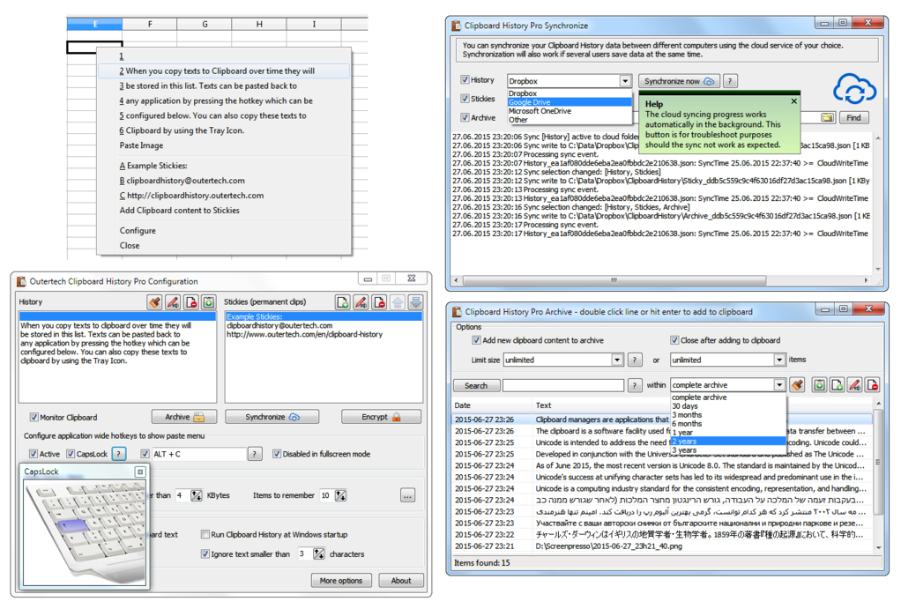Toggle the checkbox beside ALT + C

(x=145, y=454)
